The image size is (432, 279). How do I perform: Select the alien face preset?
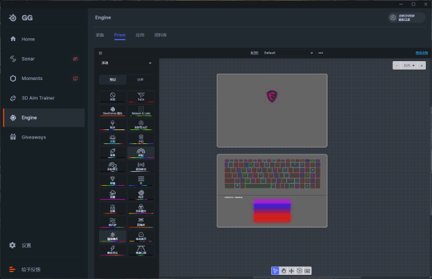click(141, 125)
